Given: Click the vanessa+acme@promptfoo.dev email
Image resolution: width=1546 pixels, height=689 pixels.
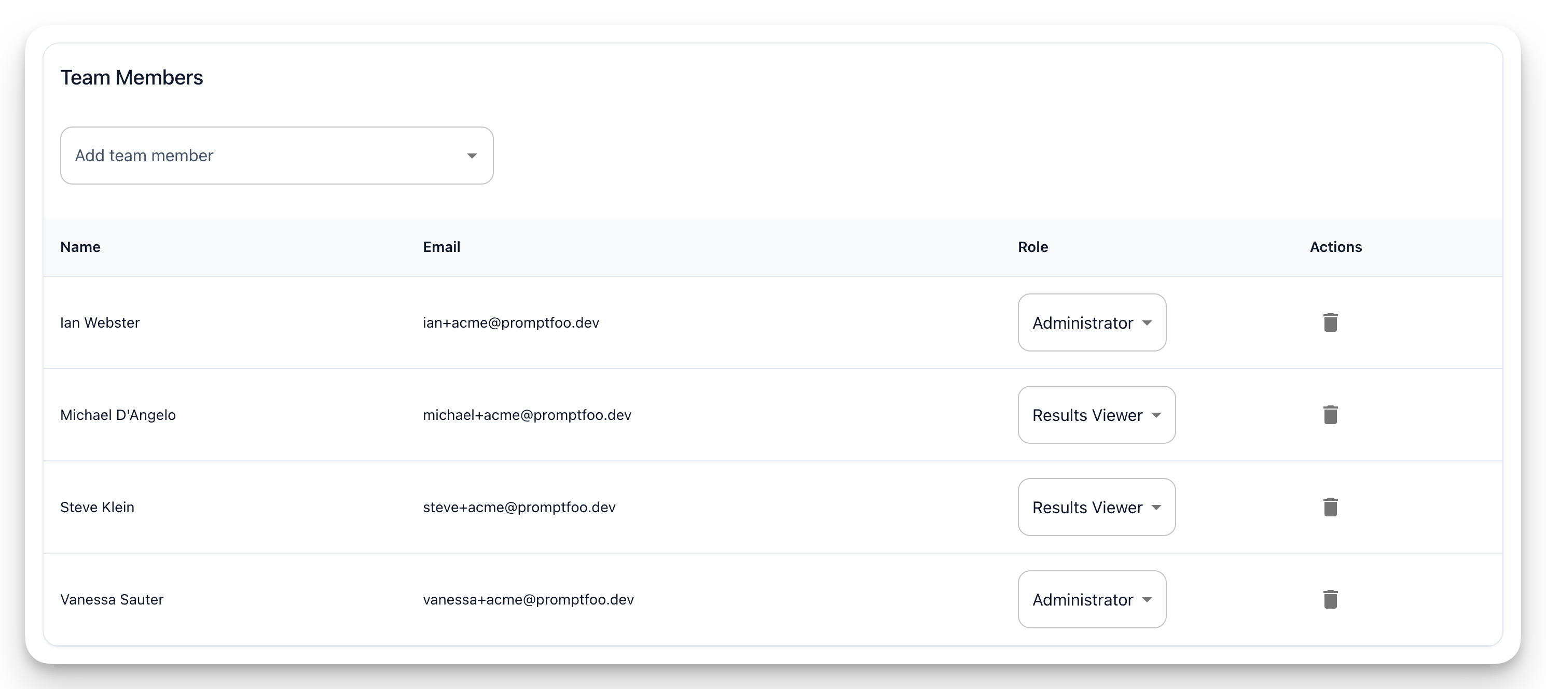Looking at the screenshot, I should pyautogui.click(x=528, y=600).
